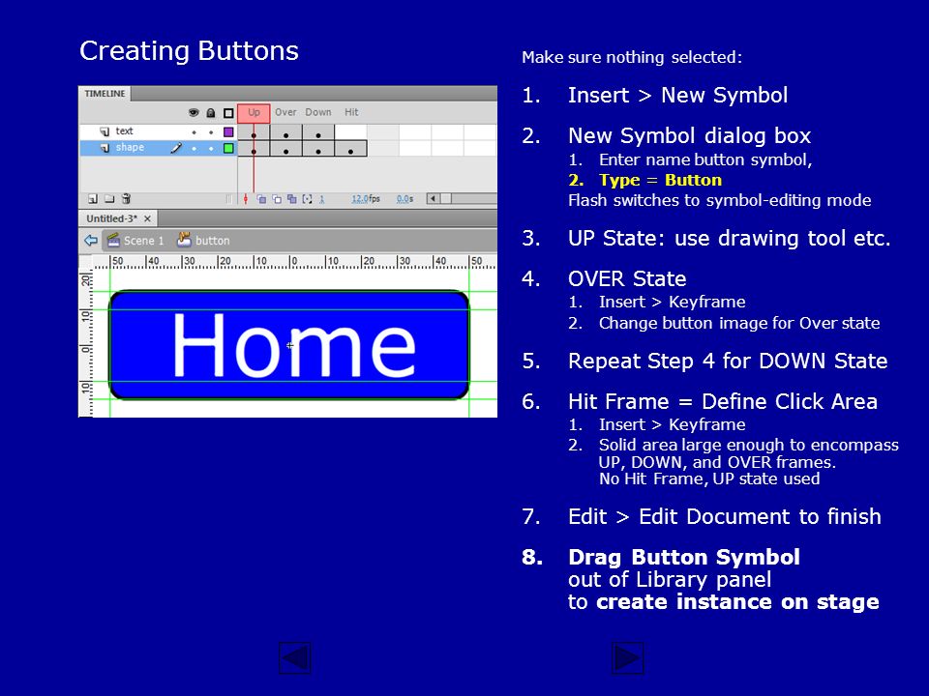The image size is (929, 696).
Task: Go to previous slide arrow
Action: click(294, 658)
